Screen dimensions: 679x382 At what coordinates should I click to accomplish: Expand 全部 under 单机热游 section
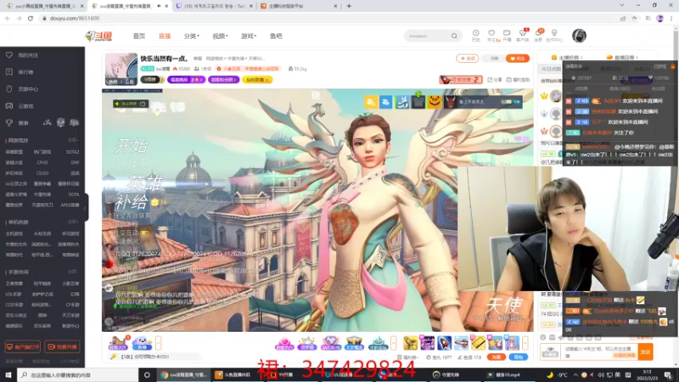(73, 222)
